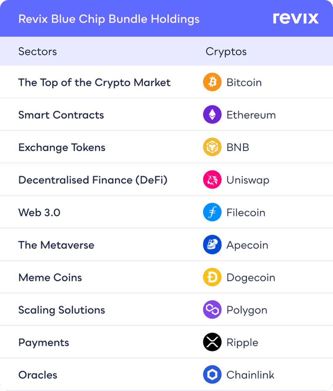Click the purple Ethereum diamond icon
This screenshot has height=391, width=333.
pyautogui.click(x=212, y=115)
